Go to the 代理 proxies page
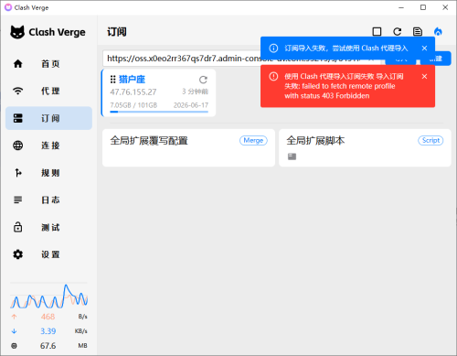Screen dimensions: 457x356 [48, 91]
